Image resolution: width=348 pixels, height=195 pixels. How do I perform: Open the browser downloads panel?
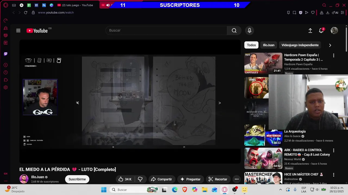click(x=328, y=12)
